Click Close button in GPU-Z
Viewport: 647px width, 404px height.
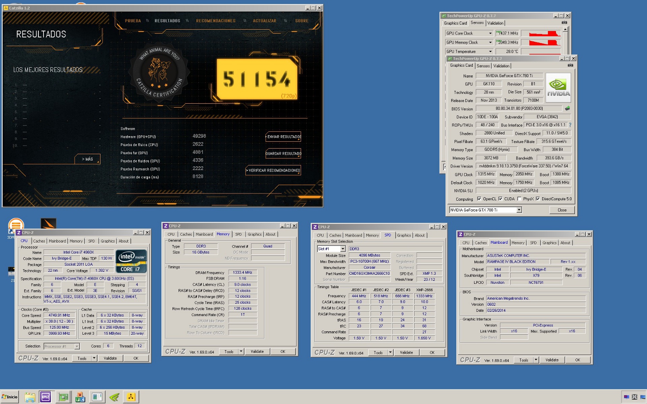coord(562,210)
